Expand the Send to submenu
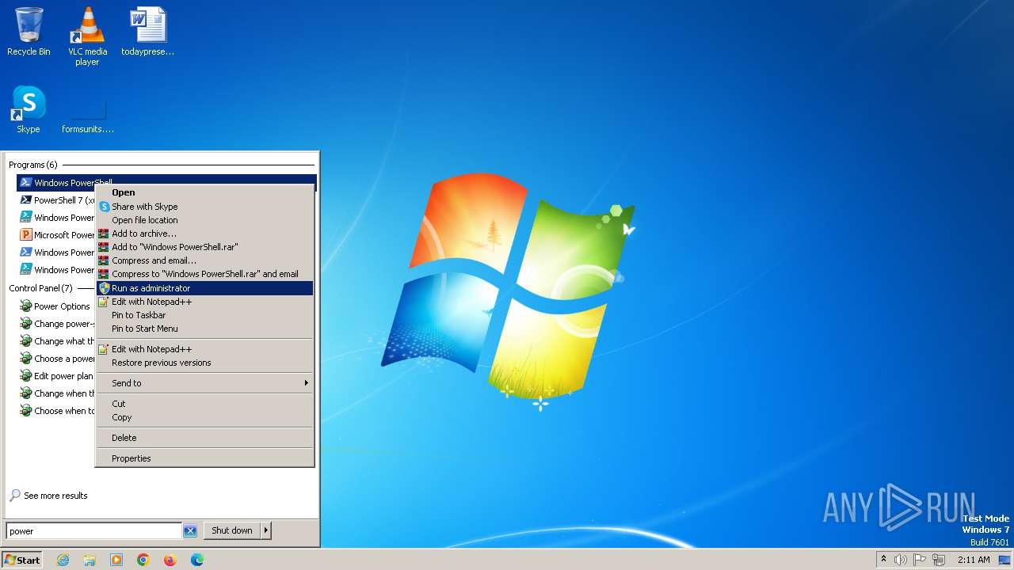Image resolution: width=1014 pixels, height=570 pixels. [x=204, y=383]
